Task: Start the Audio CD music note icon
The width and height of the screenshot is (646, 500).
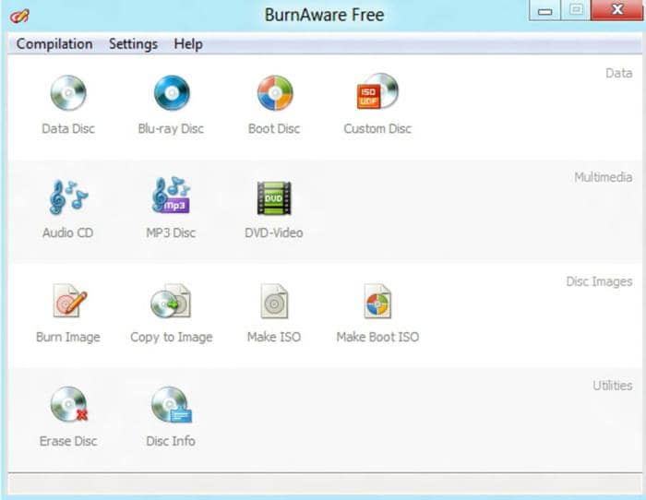Action: tap(68, 196)
